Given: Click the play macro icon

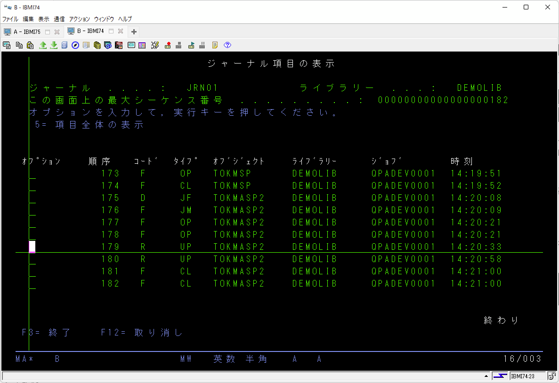Looking at the screenshot, I should pos(191,45).
